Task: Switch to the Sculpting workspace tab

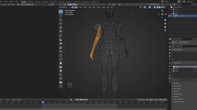Action: tap(37, 2)
